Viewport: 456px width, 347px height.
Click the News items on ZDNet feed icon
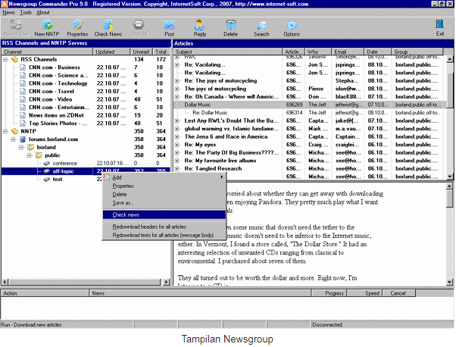point(23,115)
